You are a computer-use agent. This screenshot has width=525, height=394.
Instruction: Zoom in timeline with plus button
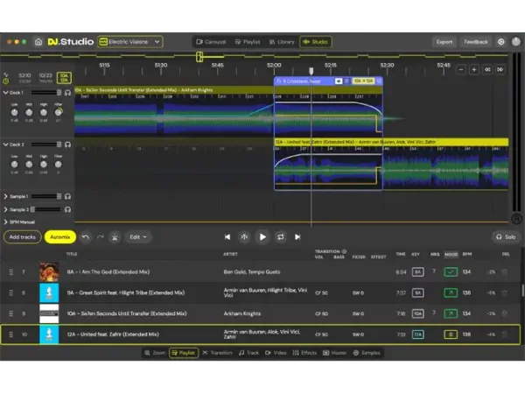pyautogui.click(x=474, y=70)
